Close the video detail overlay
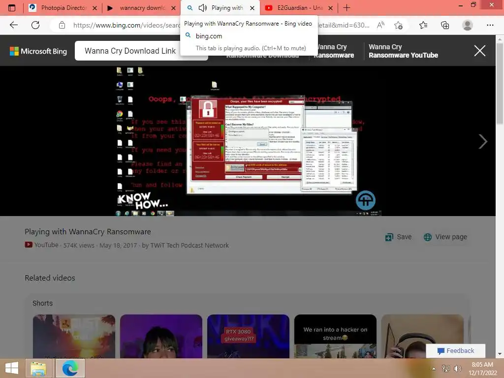This screenshot has height=378, width=504. click(x=479, y=51)
